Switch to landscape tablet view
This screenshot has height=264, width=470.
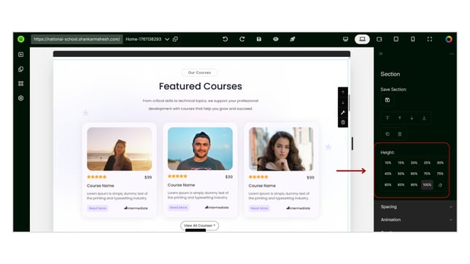[x=380, y=39]
